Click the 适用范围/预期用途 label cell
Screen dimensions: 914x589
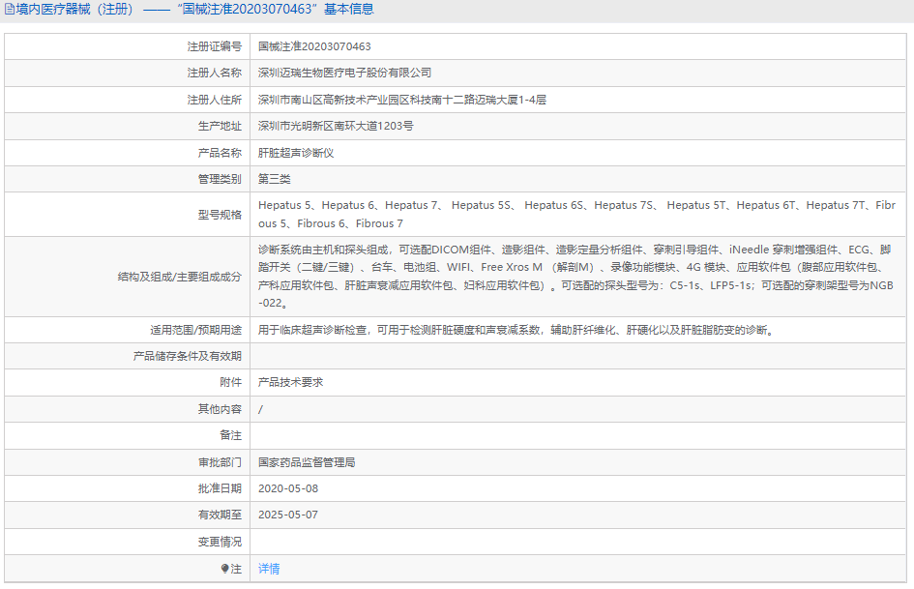click(x=127, y=330)
